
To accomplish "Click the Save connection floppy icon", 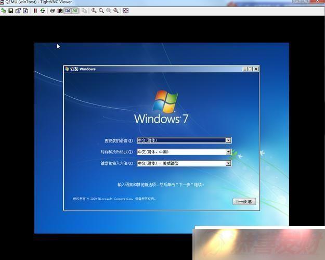I will coord(11,11).
